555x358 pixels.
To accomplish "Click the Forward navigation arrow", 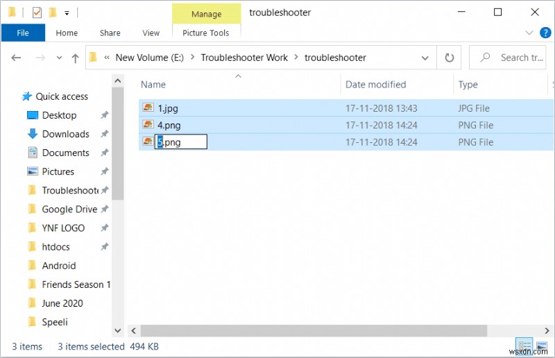I will coord(40,58).
